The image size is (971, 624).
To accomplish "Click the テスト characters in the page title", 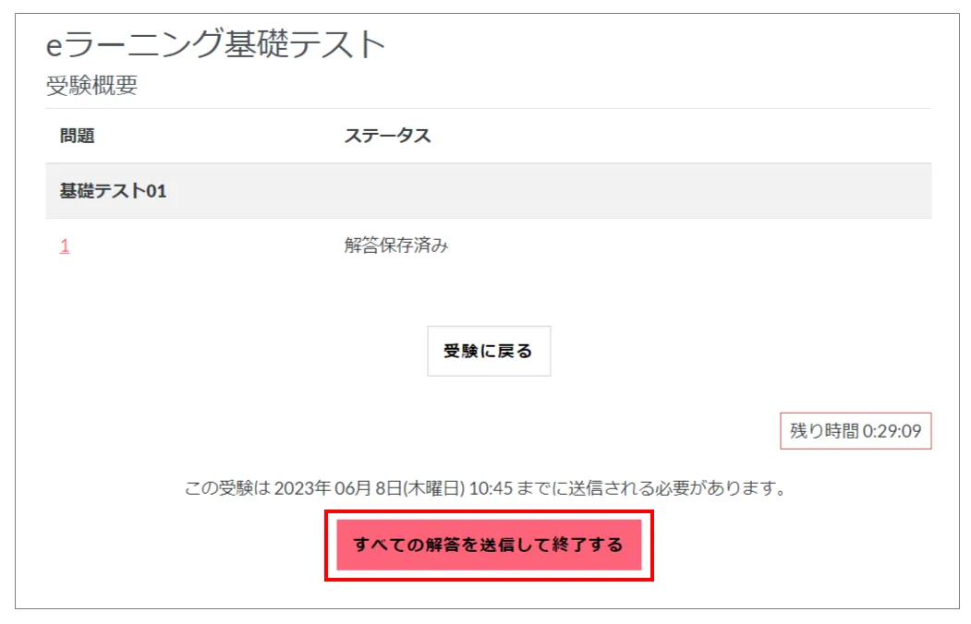I will (337, 44).
